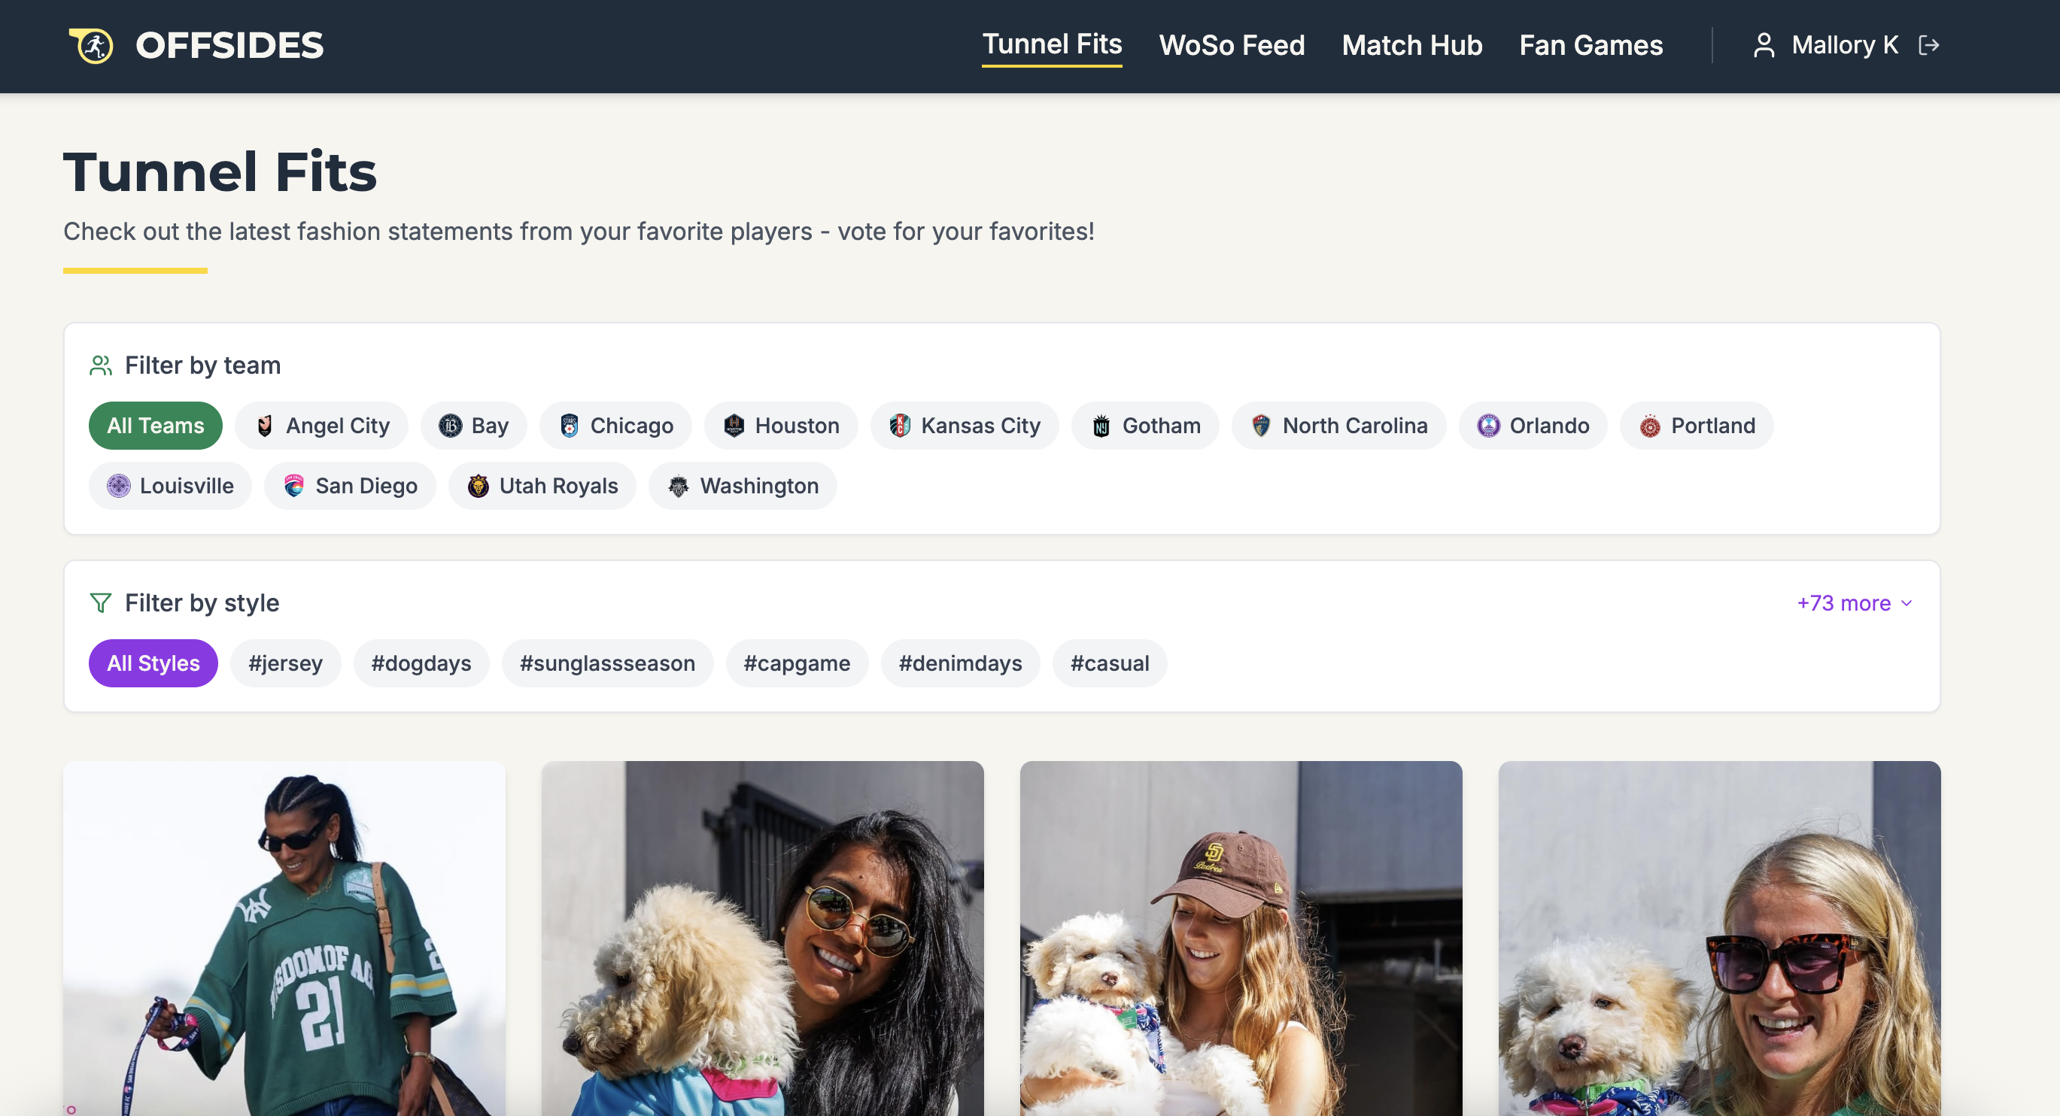Toggle the #dogdays style filter
Viewport: 2060px width, 1116px height.
[421, 663]
